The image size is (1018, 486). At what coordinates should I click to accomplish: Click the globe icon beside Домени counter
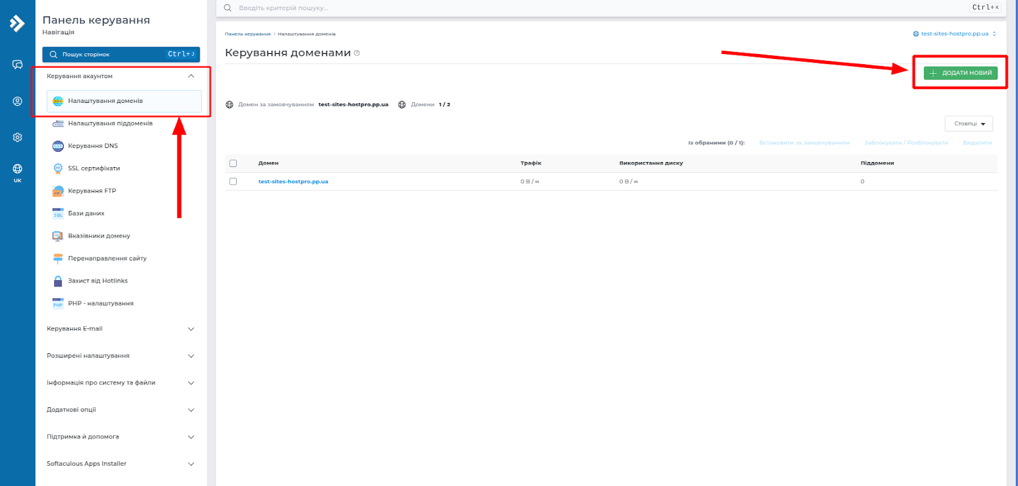tap(402, 105)
